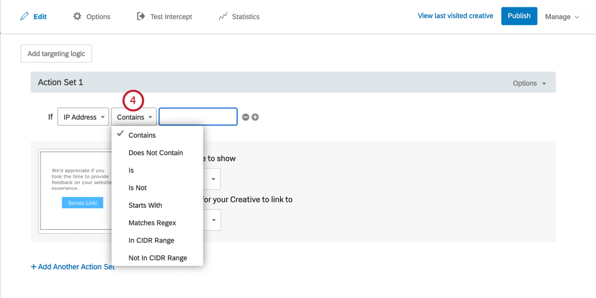596x298 pixels.
Task: Pick In CIDR Range option
Action: point(151,241)
